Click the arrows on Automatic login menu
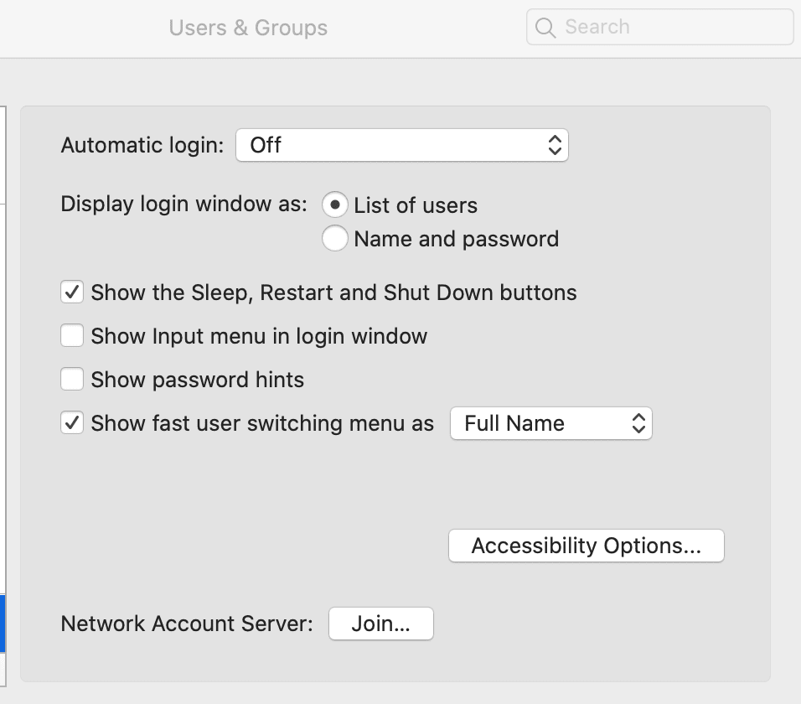Image resolution: width=801 pixels, height=704 pixels. (x=554, y=145)
